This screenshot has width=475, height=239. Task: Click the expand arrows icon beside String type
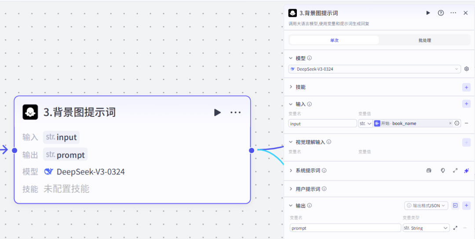tap(455, 228)
